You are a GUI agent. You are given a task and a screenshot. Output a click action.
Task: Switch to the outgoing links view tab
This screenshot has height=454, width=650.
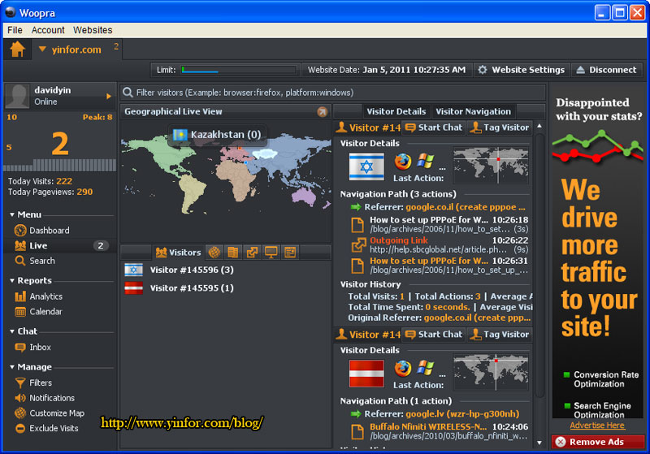[252, 253]
